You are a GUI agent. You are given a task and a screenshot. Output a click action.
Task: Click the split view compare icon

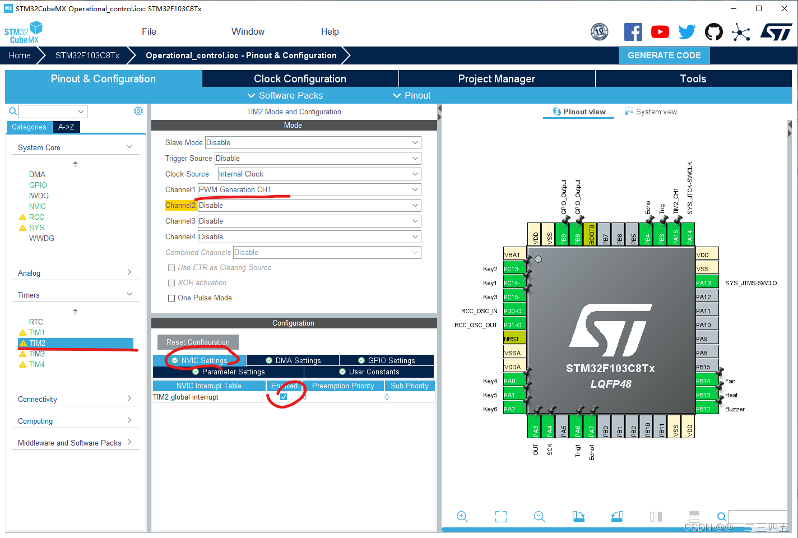pyautogui.click(x=656, y=517)
